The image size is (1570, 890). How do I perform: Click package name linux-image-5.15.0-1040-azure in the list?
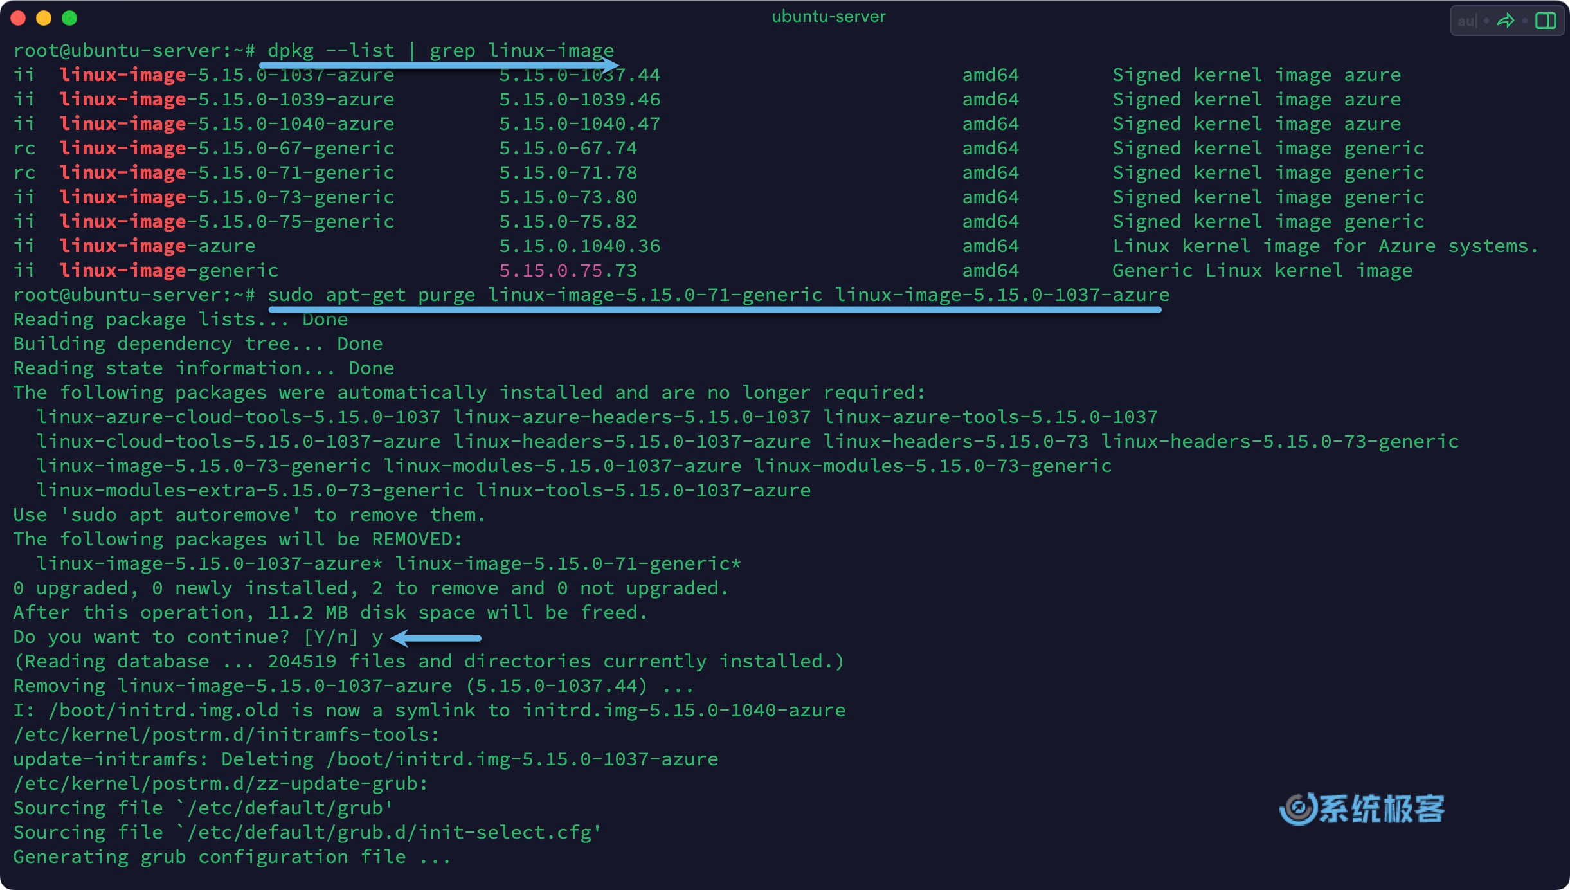(x=227, y=124)
